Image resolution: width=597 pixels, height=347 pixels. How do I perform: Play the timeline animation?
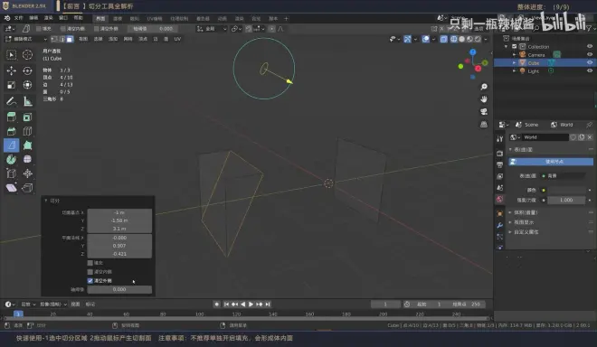click(x=251, y=305)
